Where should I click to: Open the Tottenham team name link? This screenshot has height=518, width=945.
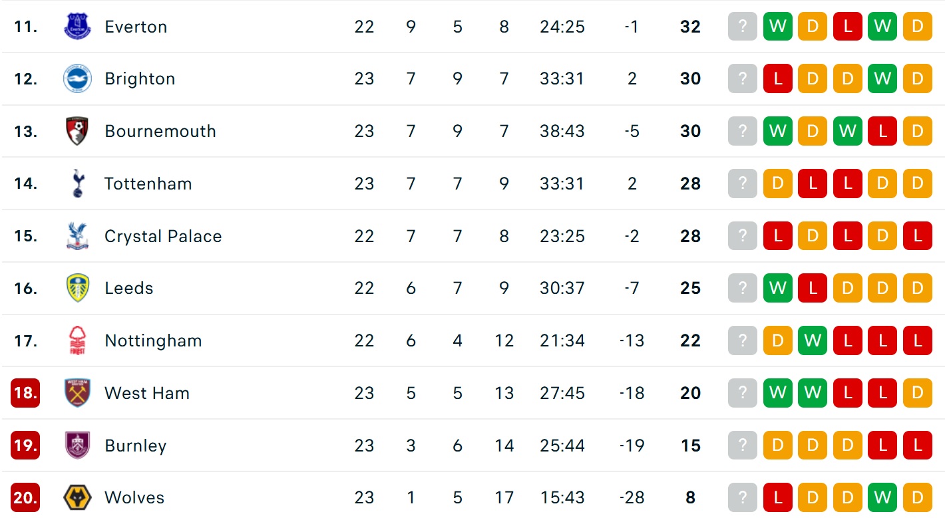(x=148, y=184)
